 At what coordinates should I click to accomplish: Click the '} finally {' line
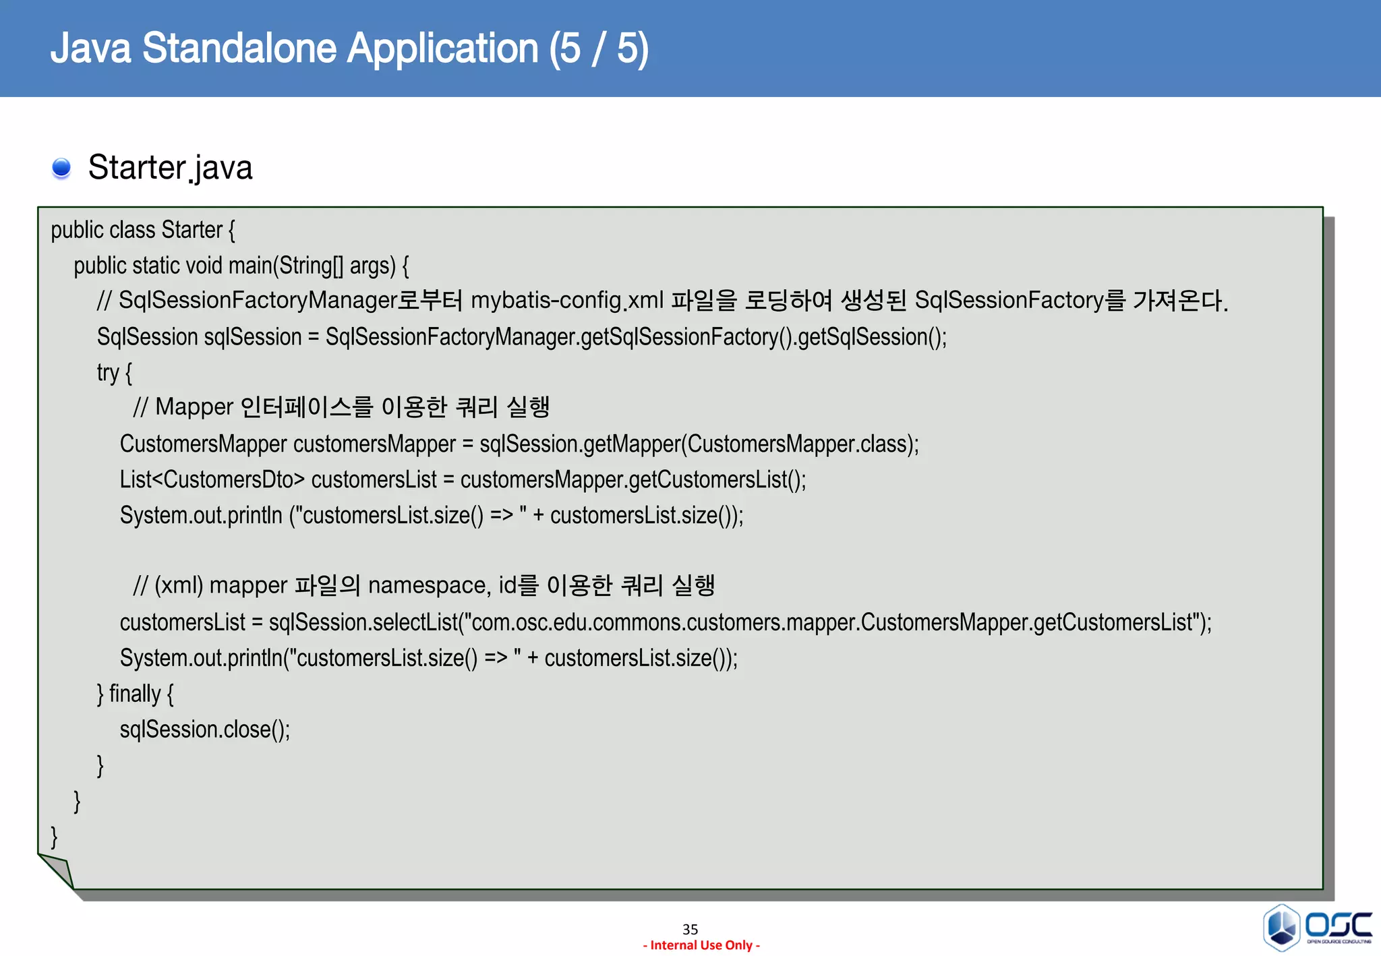pyautogui.click(x=136, y=694)
